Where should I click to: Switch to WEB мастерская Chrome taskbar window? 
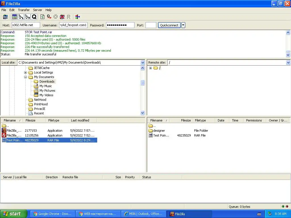(x=98, y=214)
